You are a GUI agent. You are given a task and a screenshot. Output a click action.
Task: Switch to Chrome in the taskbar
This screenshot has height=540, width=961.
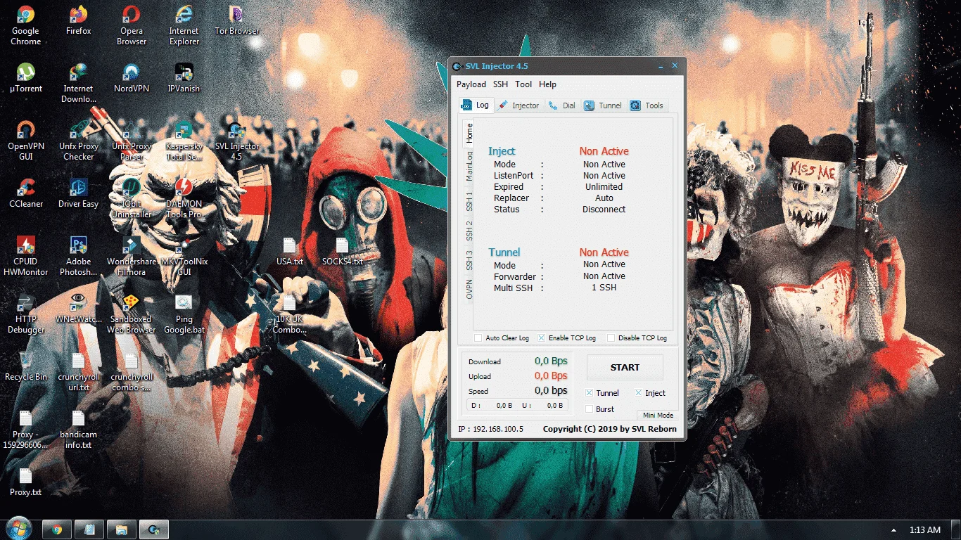point(56,529)
